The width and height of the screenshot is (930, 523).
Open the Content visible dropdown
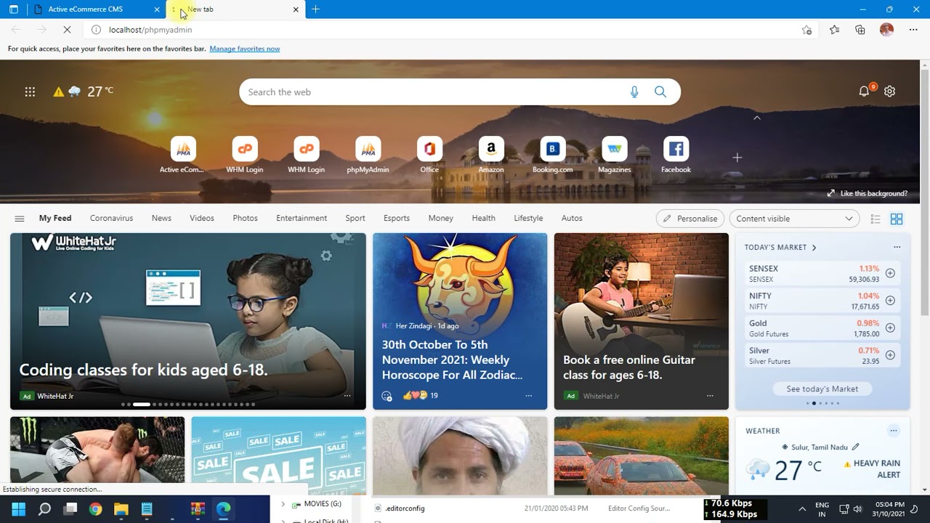(x=794, y=219)
